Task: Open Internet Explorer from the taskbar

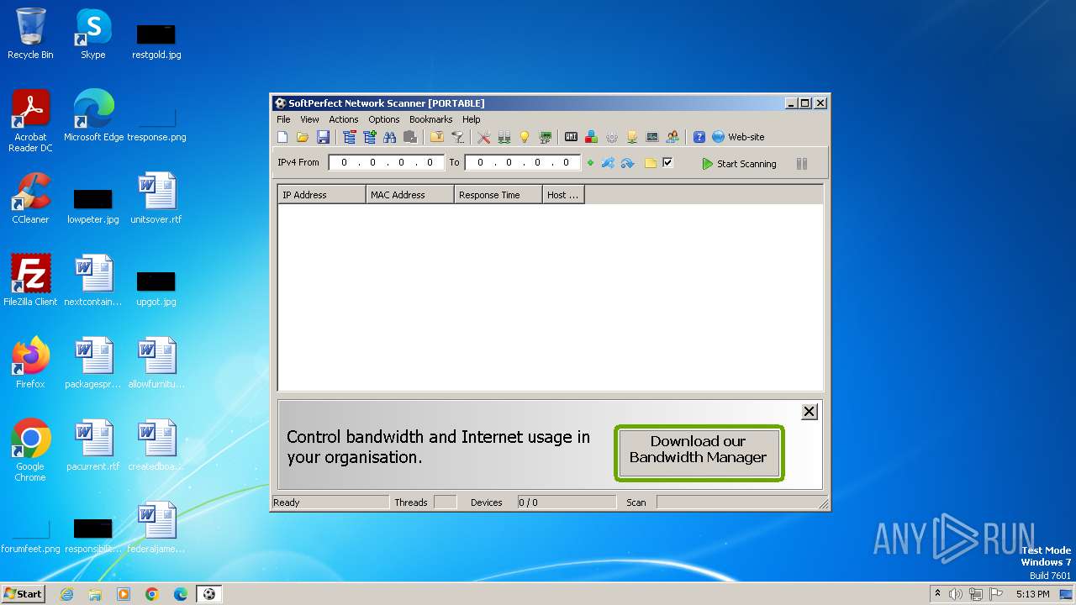Action: click(x=66, y=594)
